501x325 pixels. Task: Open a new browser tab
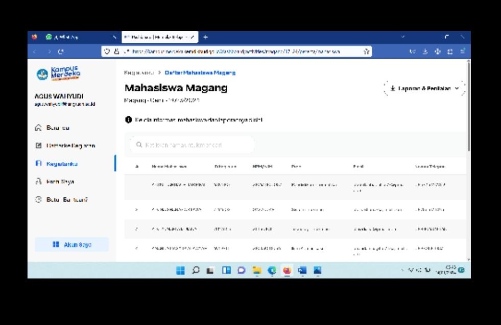[205, 37]
